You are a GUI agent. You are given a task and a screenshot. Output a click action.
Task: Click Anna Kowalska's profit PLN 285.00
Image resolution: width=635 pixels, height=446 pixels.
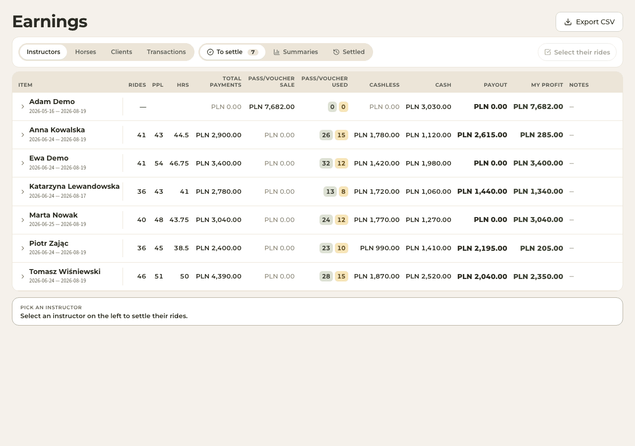[x=542, y=135]
